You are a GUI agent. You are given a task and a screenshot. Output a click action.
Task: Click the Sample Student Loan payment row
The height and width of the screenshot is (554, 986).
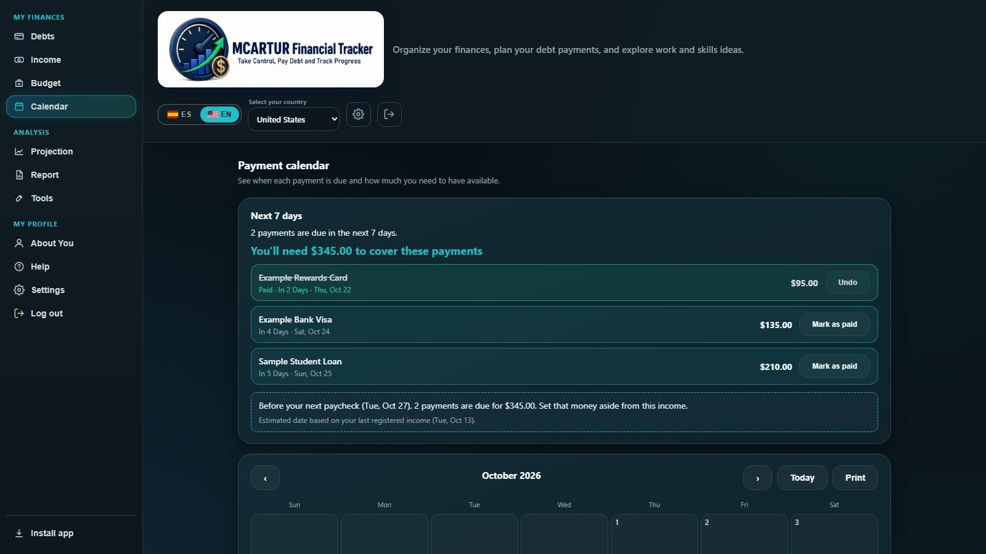click(564, 366)
